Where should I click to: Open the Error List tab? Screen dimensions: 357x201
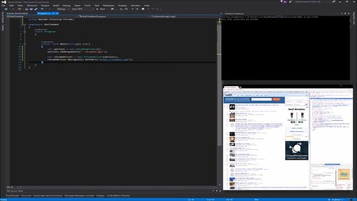(x=26, y=195)
